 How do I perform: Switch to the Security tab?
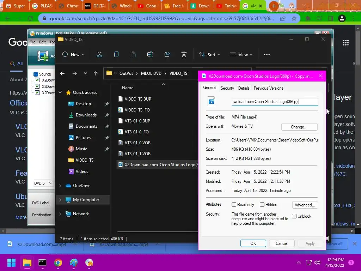(x=227, y=88)
